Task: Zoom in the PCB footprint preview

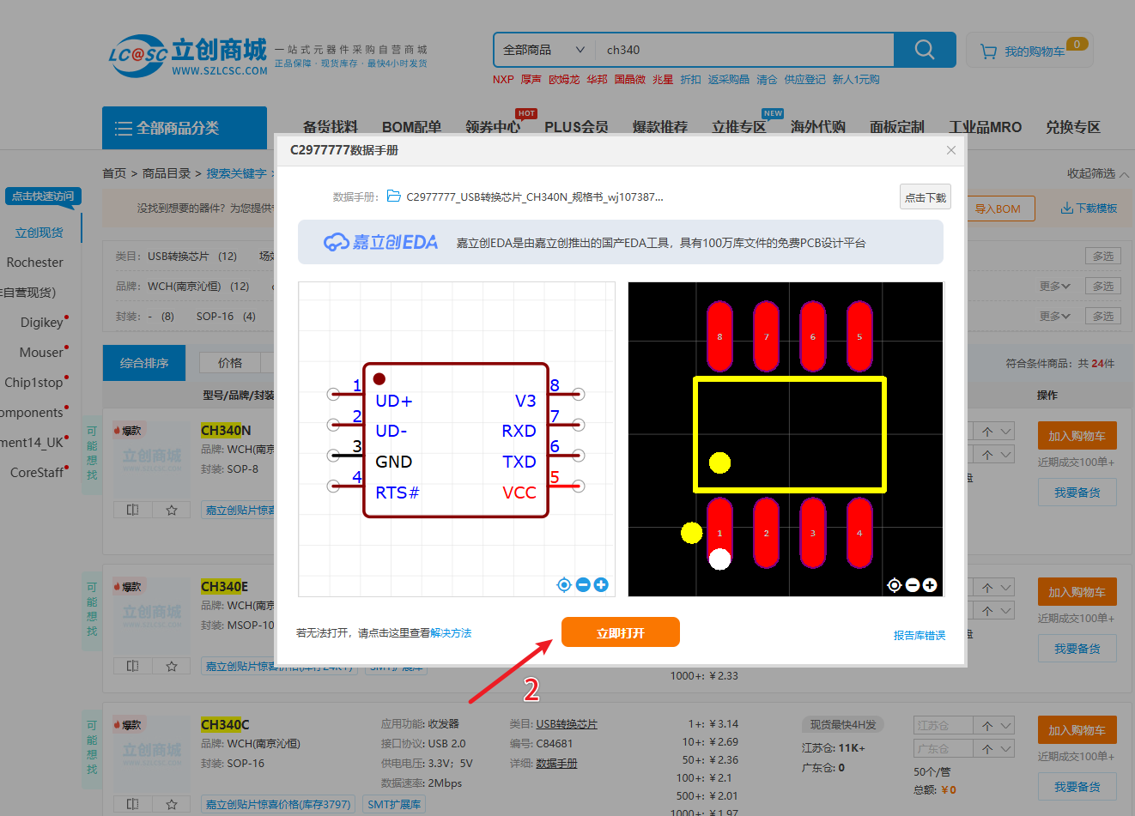Action: coord(930,585)
